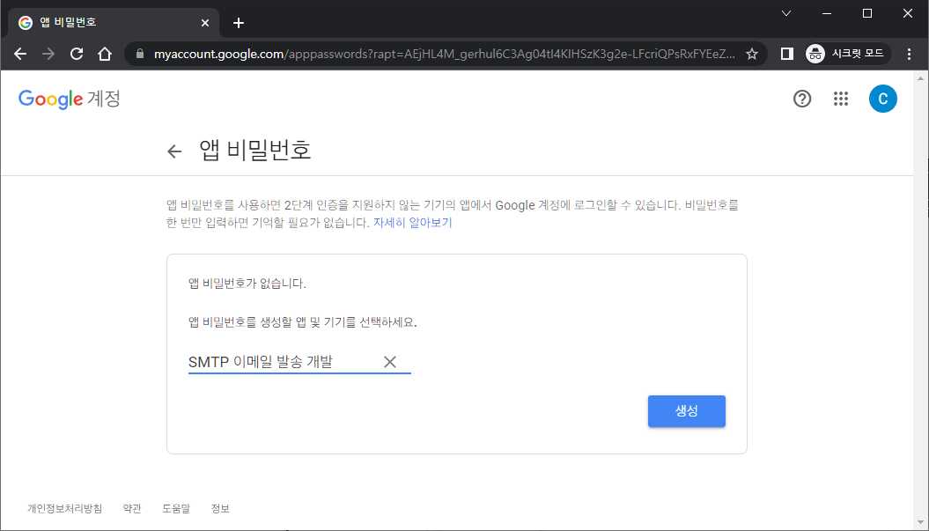Minimize the Chrome window
Image resolution: width=929 pixels, height=531 pixels.
(827, 13)
